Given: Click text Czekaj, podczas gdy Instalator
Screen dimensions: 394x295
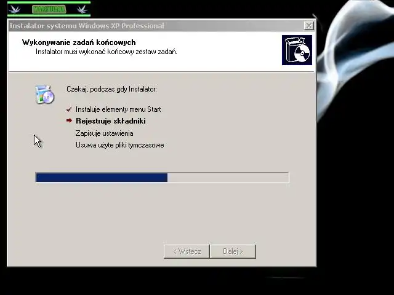Looking at the screenshot, I should coord(111,89).
